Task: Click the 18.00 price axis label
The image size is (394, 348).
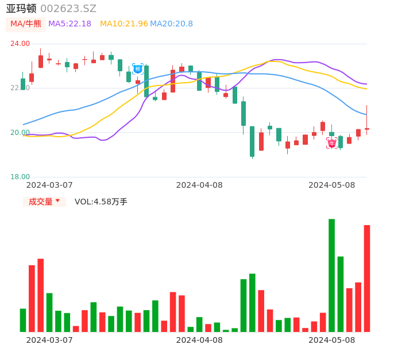Action: 20,177
